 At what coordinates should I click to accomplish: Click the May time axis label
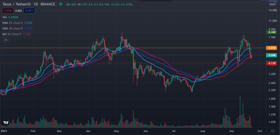click(x=116, y=131)
